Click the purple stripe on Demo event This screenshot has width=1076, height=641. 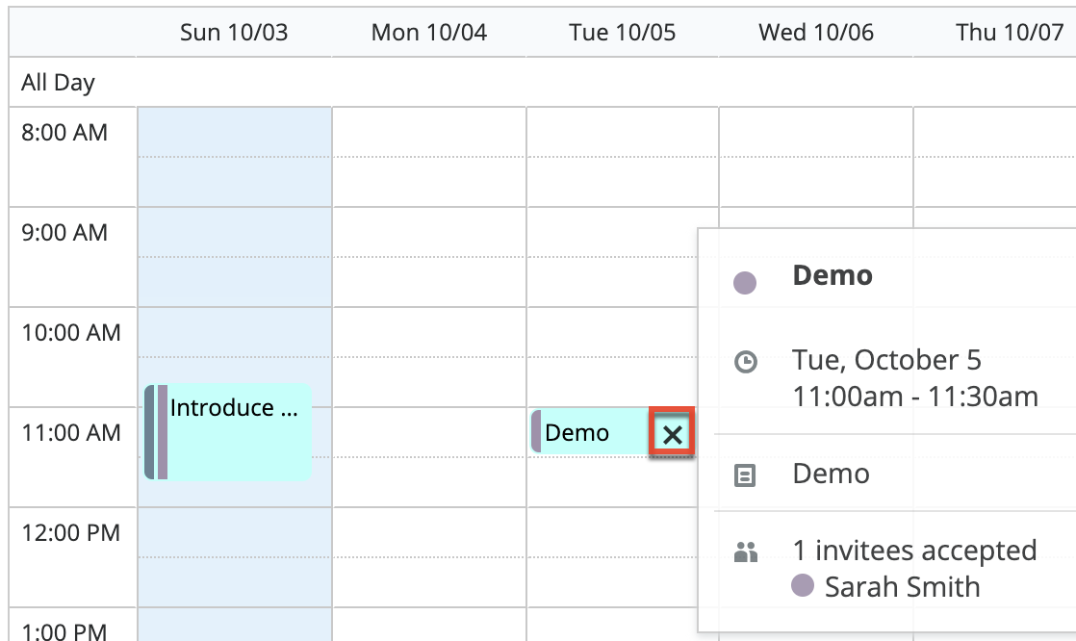pos(536,431)
